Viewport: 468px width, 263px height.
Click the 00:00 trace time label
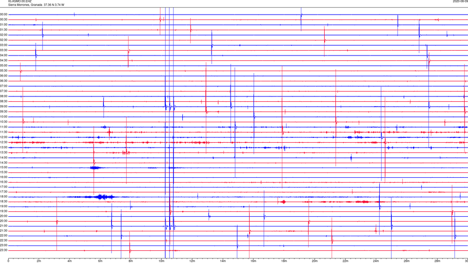pos(4,14)
